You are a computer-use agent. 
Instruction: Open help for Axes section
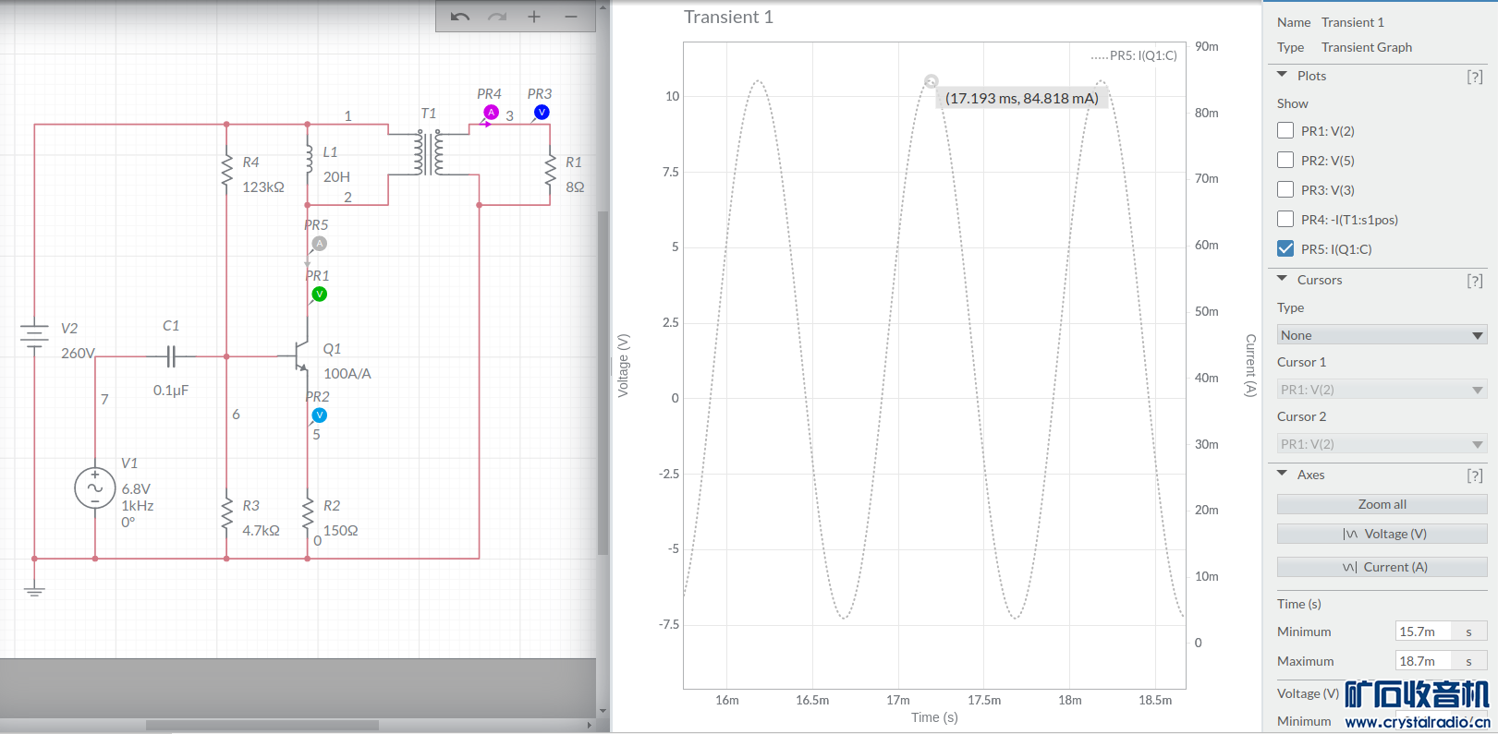click(1475, 475)
